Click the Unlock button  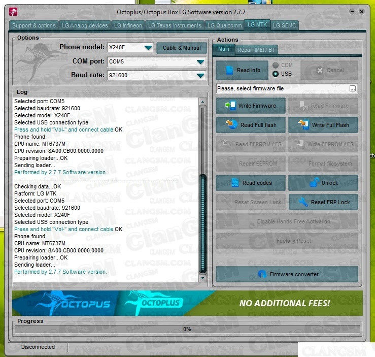click(323, 183)
